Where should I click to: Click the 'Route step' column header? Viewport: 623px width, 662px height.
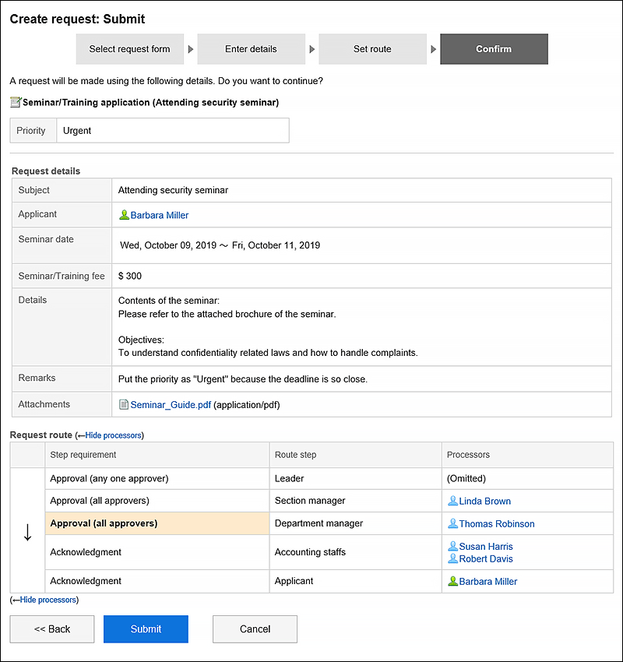click(x=355, y=455)
